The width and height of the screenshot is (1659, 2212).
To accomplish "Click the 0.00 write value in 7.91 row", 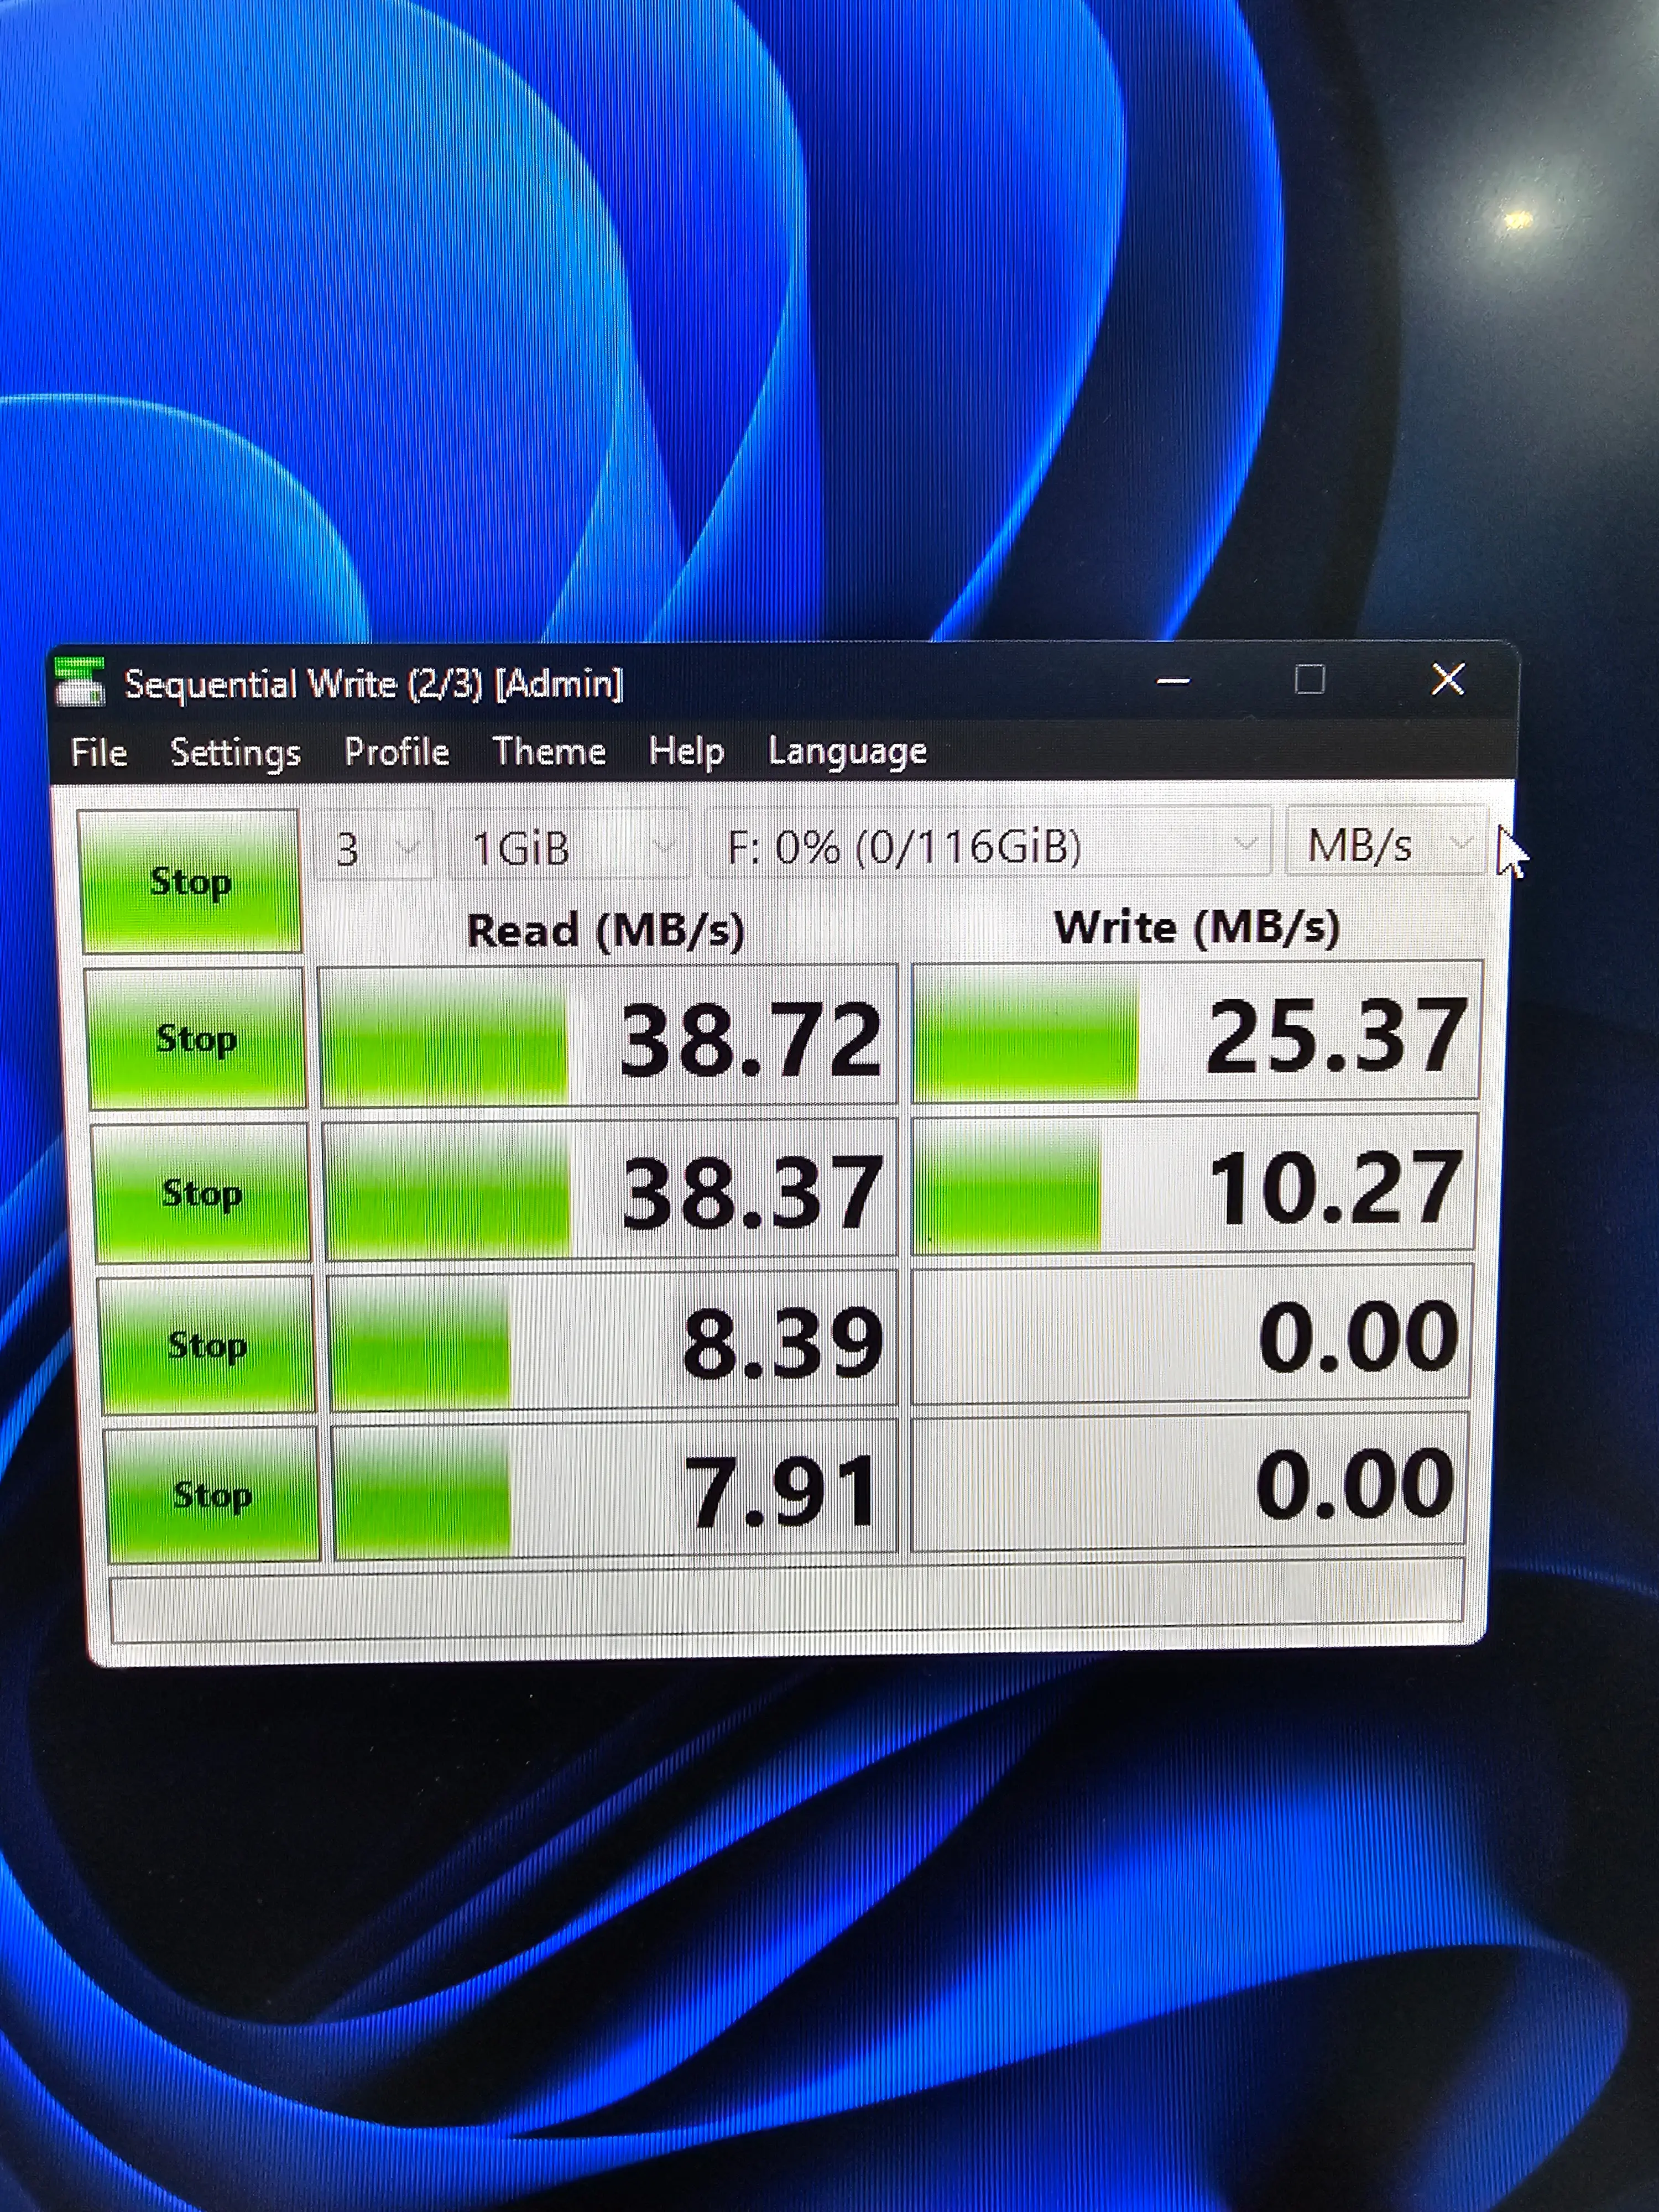I will [1190, 1482].
